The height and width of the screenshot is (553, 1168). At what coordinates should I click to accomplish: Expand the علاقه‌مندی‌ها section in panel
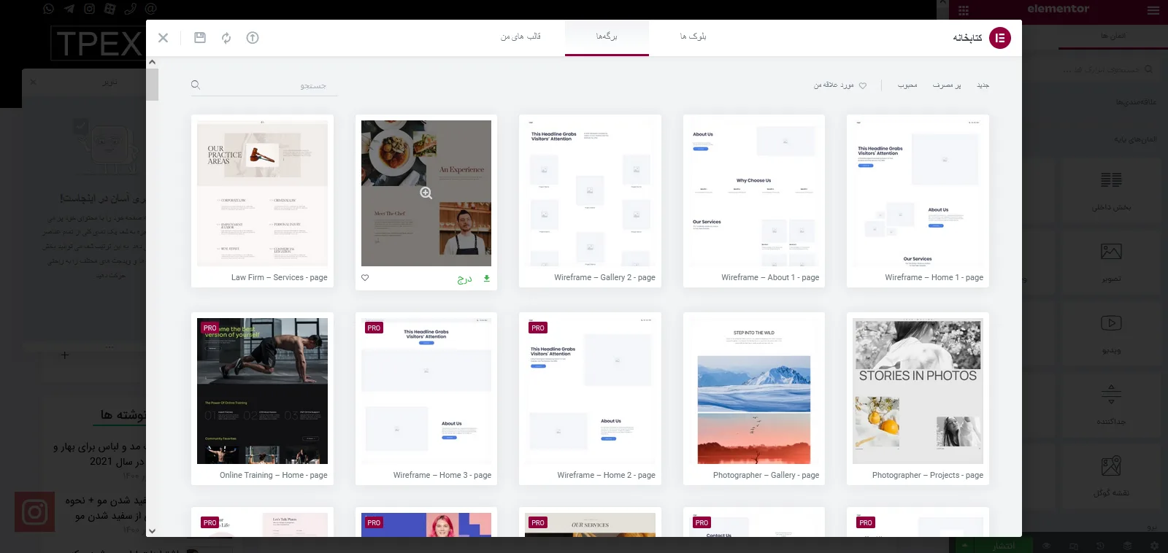coord(1135,103)
